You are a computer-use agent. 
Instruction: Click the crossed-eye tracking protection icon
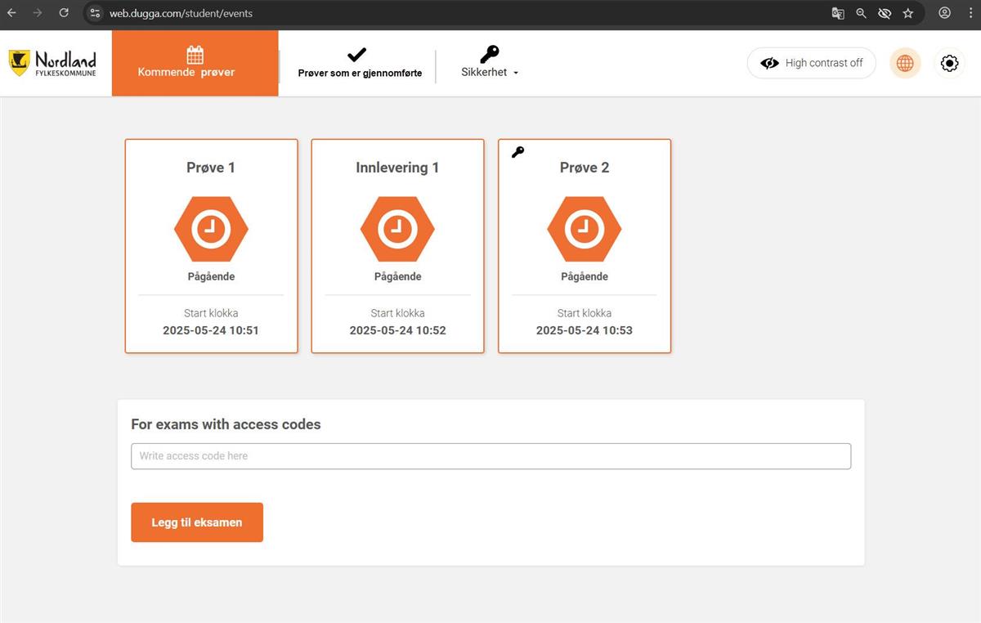884,13
